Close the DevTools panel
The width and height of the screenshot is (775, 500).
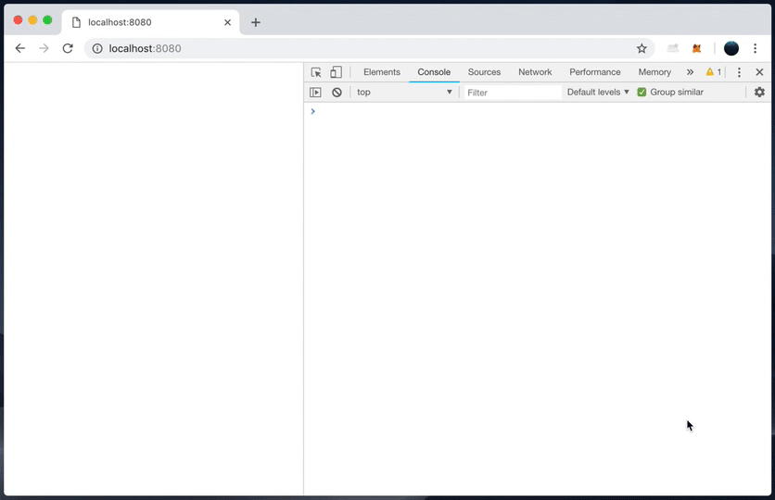[759, 72]
